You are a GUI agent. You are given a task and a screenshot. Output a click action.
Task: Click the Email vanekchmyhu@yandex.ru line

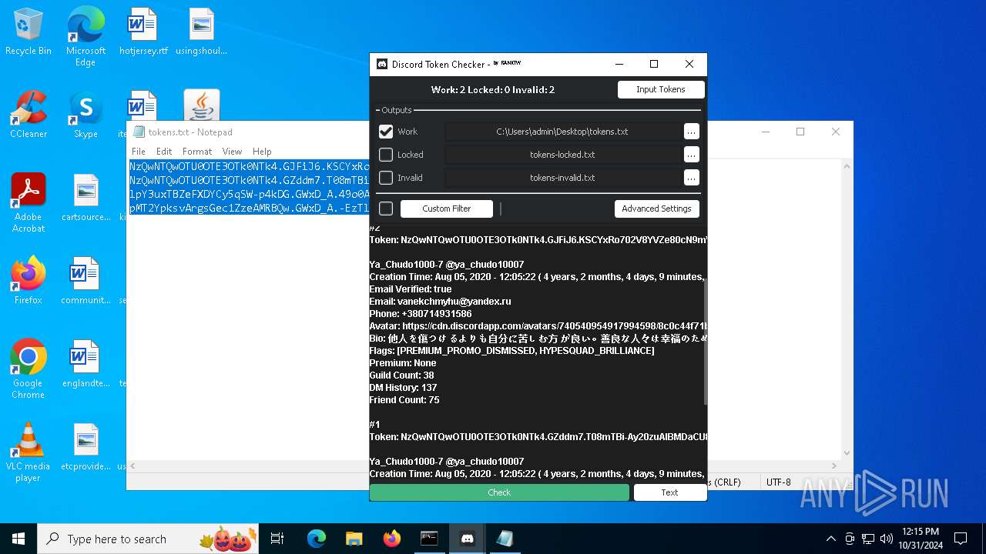(440, 302)
